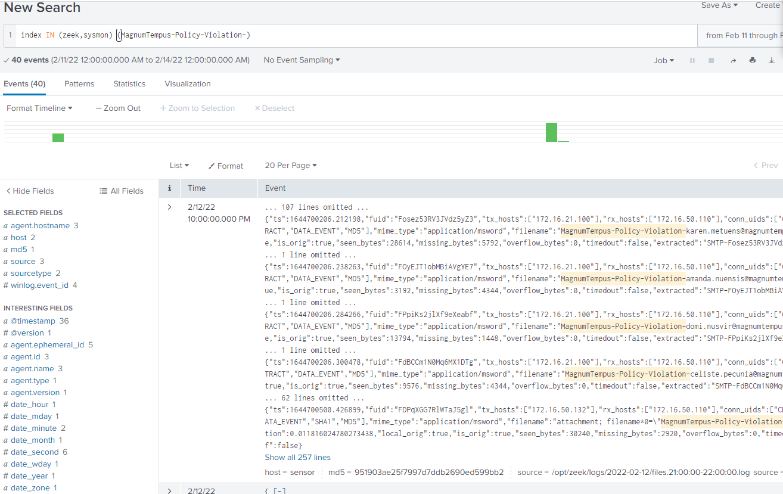The width and height of the screenshot is (783, 494).
Task: Select sourcetype field
Action: click(31, 274)
